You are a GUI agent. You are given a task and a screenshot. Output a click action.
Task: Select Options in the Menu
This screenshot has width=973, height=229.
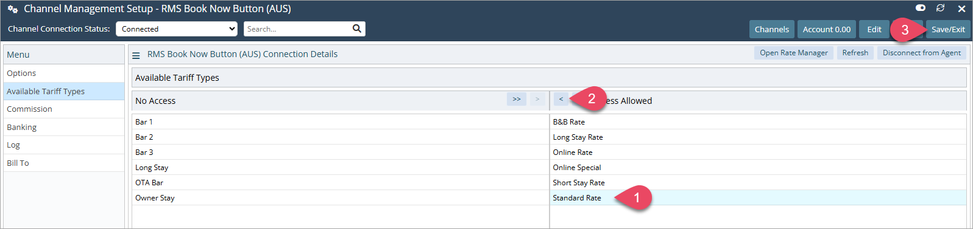click(x=64, y=73)
